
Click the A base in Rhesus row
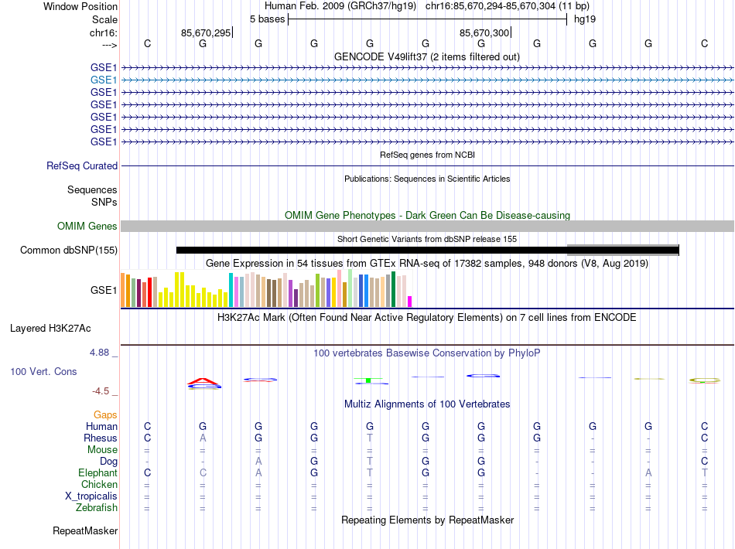(203, 438)
